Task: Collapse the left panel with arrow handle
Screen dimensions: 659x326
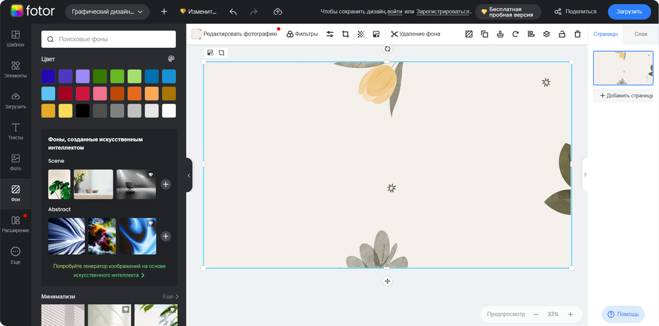Action: click(x=189, y=175)
